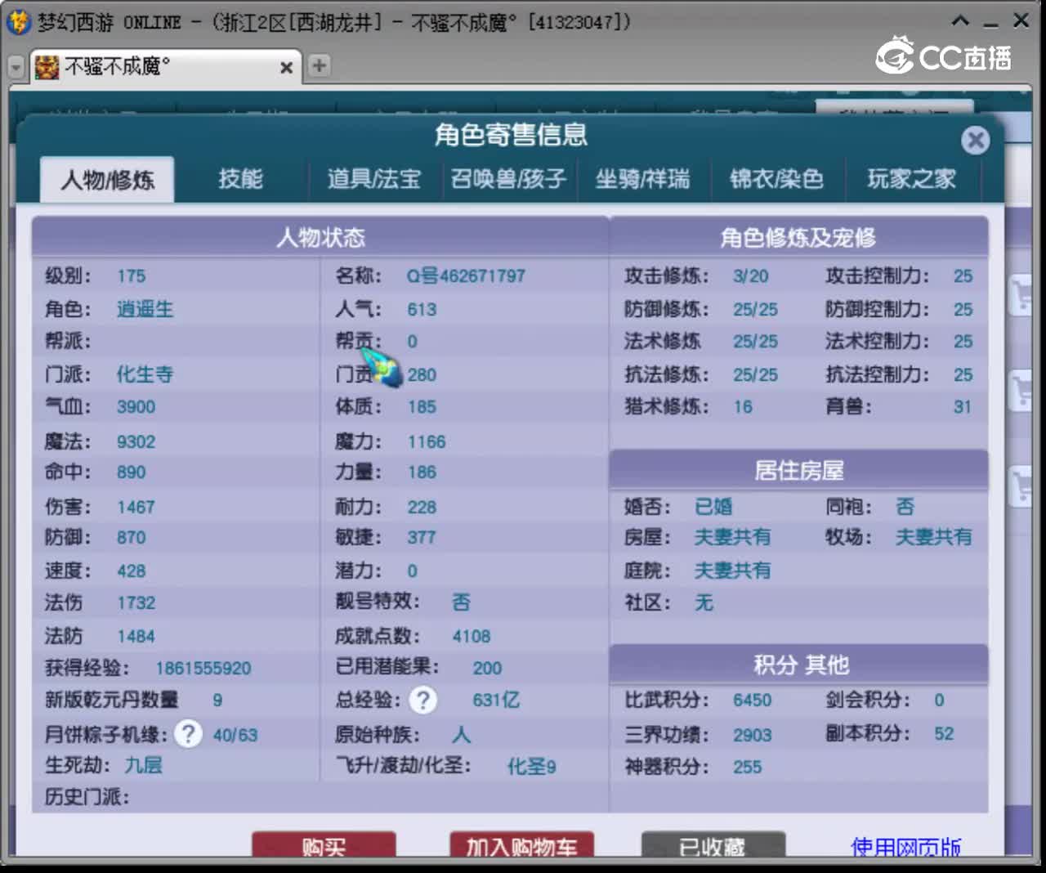Click the 魔力 value 1166

pos(427,441)
